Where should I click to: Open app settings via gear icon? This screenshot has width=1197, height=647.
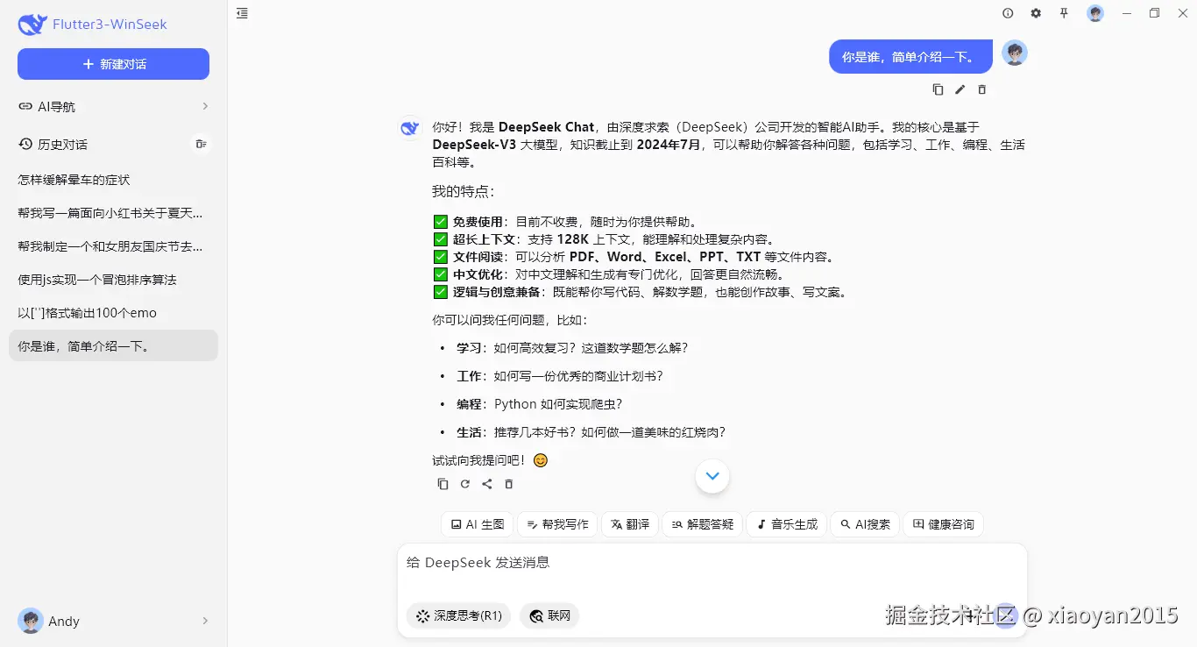point(1036,13)
